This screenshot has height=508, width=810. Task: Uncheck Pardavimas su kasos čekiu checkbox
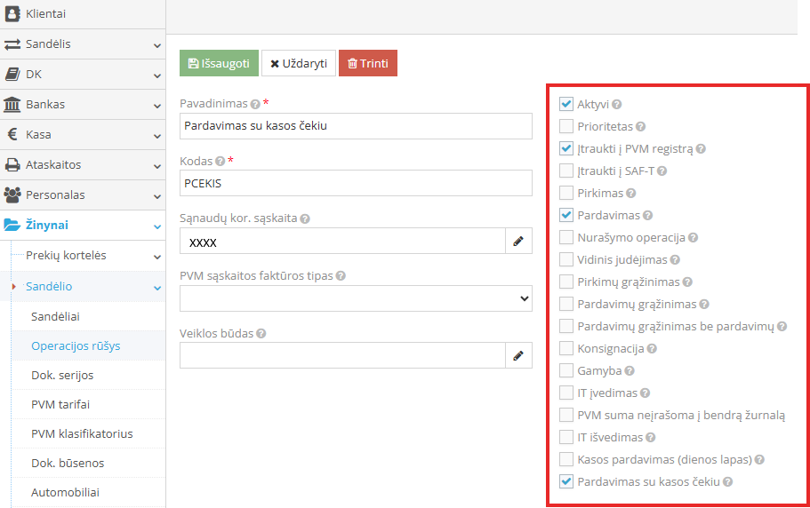pos(566,481)
